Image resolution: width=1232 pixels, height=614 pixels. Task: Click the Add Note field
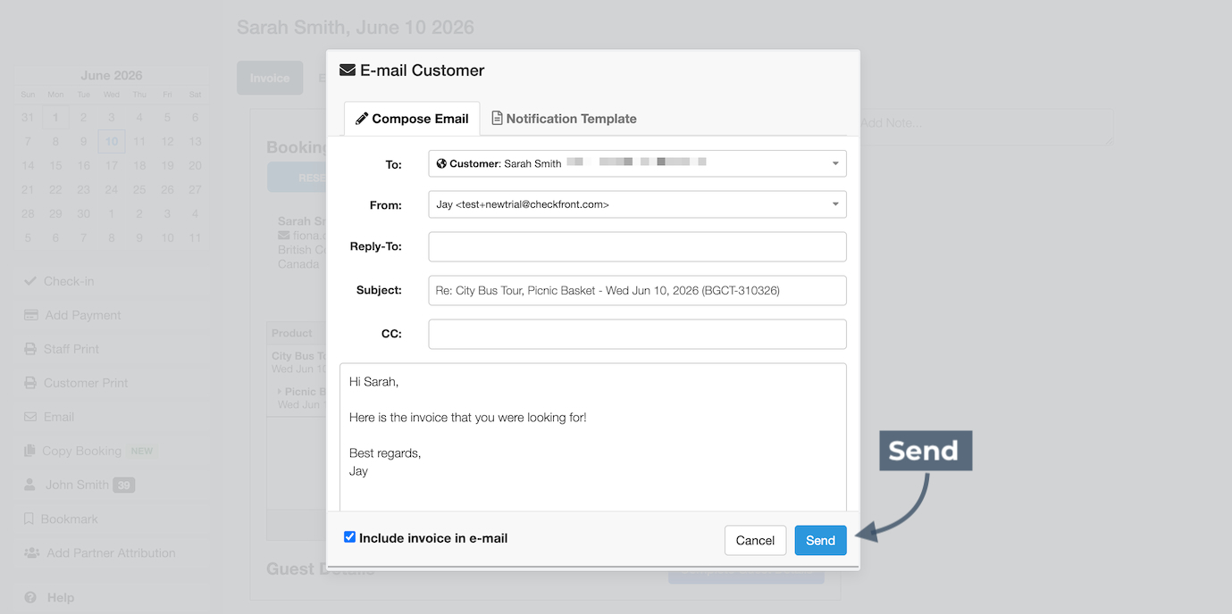click(986, 128)
